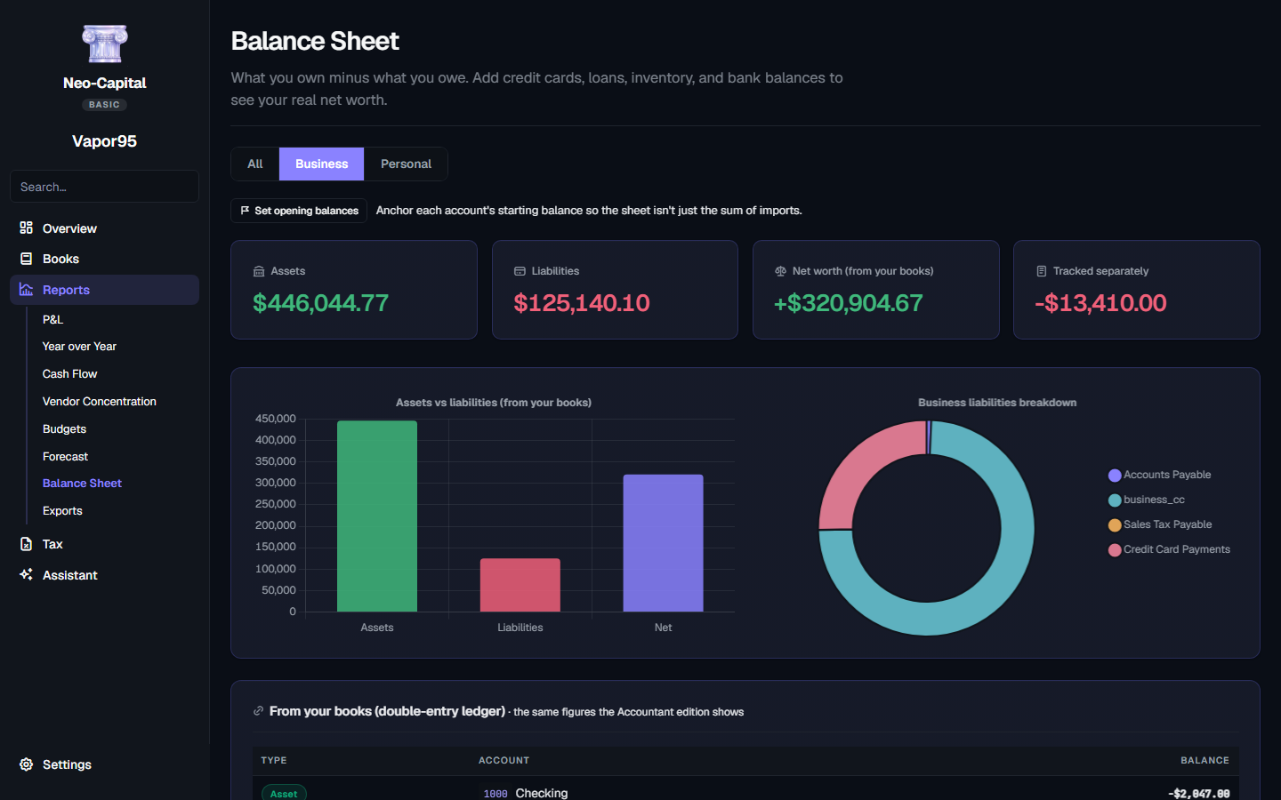Open the Forecast report

[65, 457]
